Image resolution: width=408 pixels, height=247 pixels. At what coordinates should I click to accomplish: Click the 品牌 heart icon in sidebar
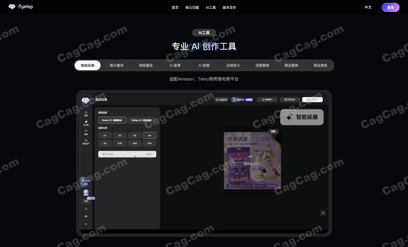[x=86, y=132]
